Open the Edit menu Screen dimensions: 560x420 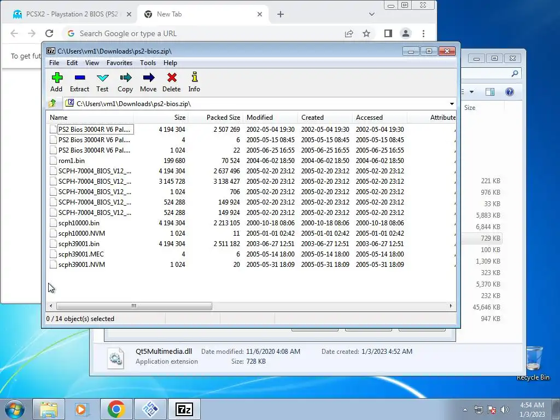(x=72, y=63)
